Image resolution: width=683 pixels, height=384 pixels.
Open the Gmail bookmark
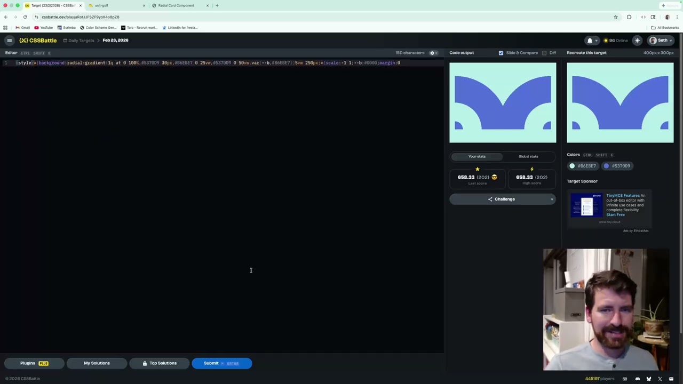(x=22, y=28)
